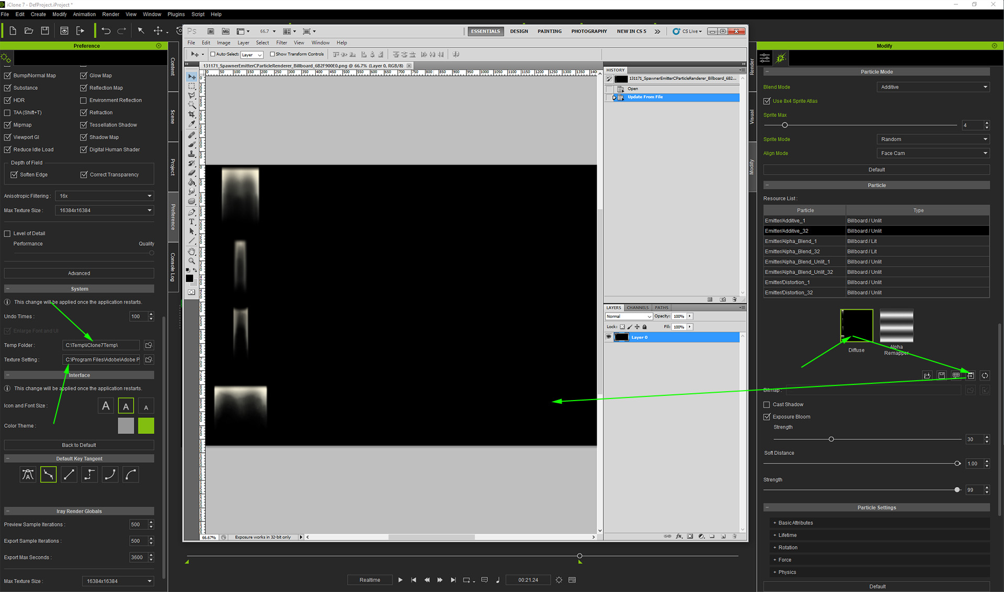Screen dimensions: 1004x592
Task: Select the Photoshop Eyedropper tool
Action: pyautogui.click(x=192, y=124)
